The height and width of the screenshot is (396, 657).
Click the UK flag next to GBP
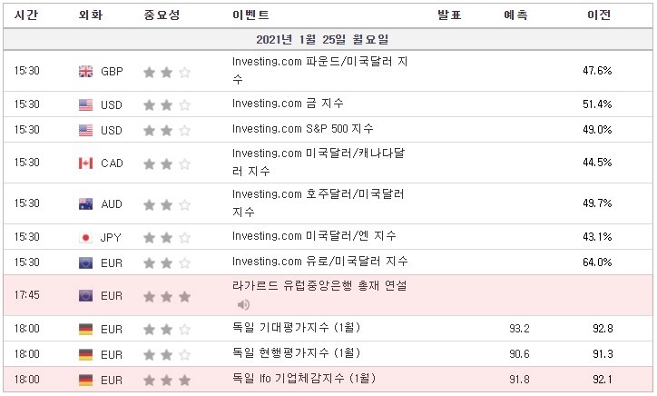pos(86,72)
